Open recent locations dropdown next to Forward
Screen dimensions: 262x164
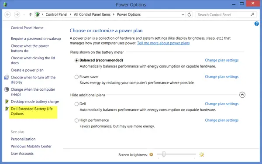(x=24, y=15)
